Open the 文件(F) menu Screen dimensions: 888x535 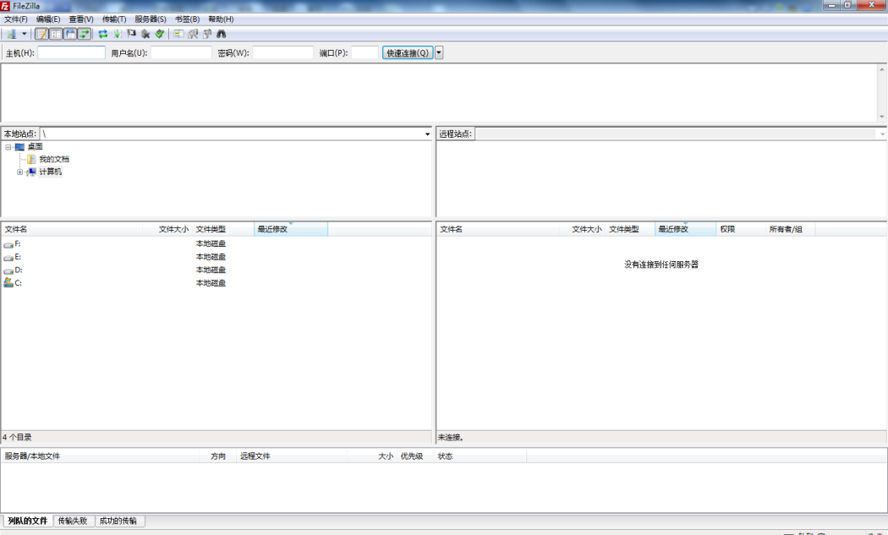coord(16,19)
